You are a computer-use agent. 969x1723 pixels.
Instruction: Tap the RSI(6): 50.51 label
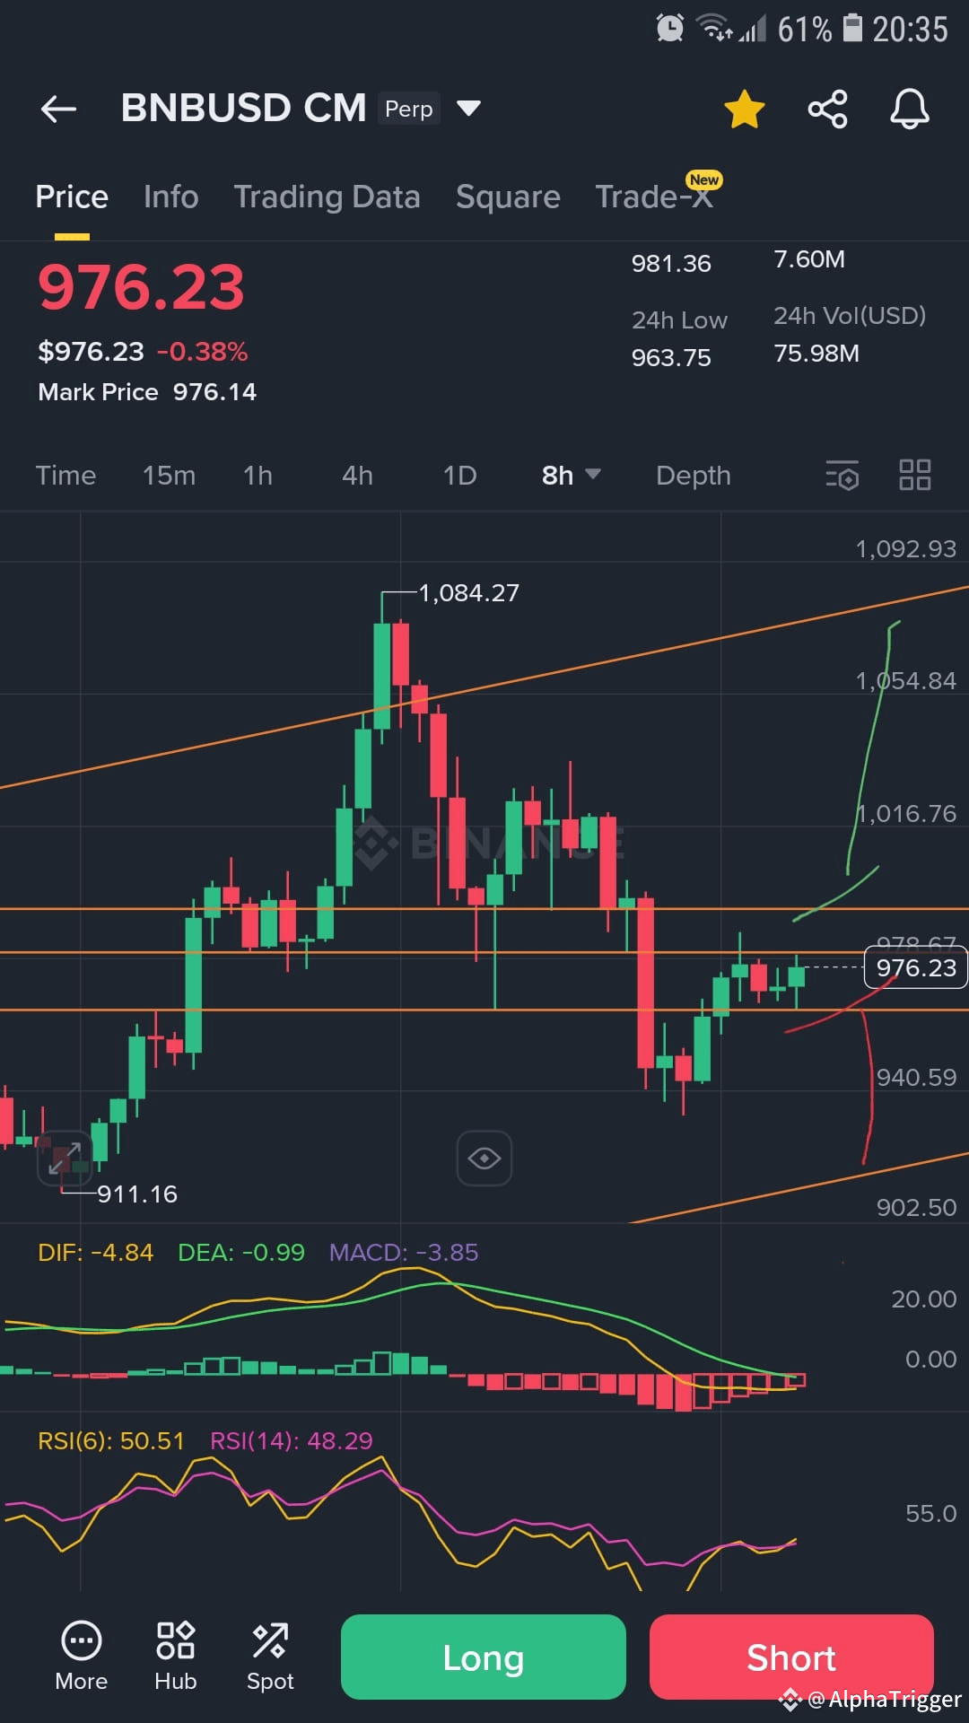click(111, 1440)
